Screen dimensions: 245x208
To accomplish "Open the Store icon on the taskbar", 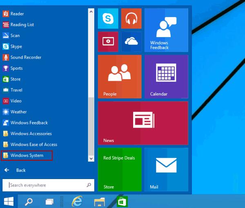I will point(122,201).
